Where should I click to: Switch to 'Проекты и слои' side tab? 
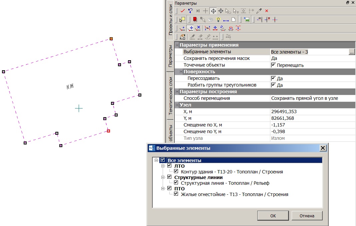tap(170, 21)
